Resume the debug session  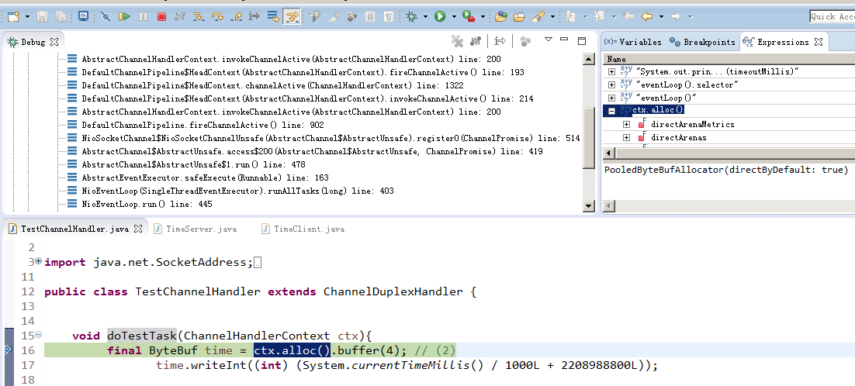[124, 17]
